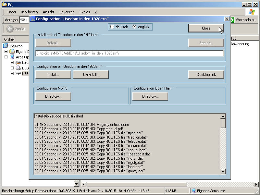The image size is (260, 195).
Task: Click the UnInstall... button
Action: pos(91,75)
